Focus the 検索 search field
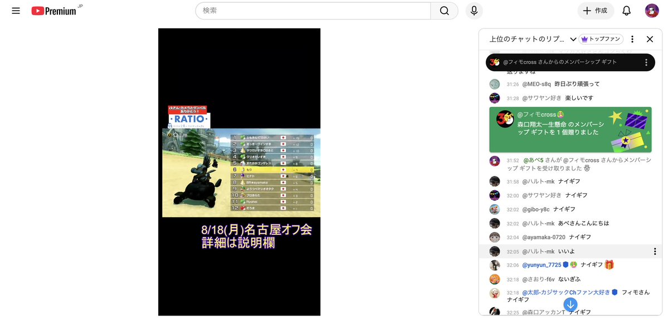The width and height of the screenshot is (668, 320). pos(313,11)
